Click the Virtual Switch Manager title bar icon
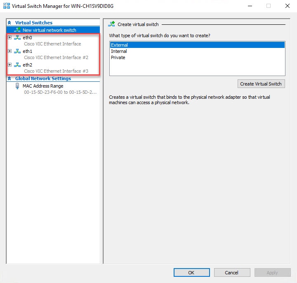This screenshot has height=283, width=297. [x=7, y=6]
